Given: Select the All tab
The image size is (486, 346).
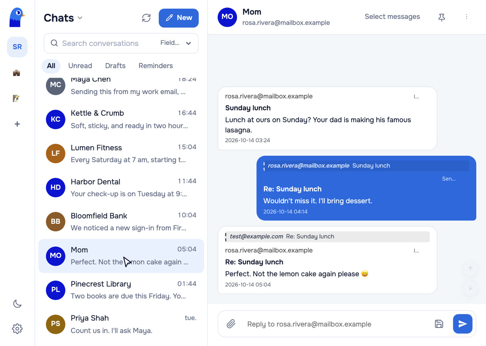Looking at the screenshot, I should [51, 66].
